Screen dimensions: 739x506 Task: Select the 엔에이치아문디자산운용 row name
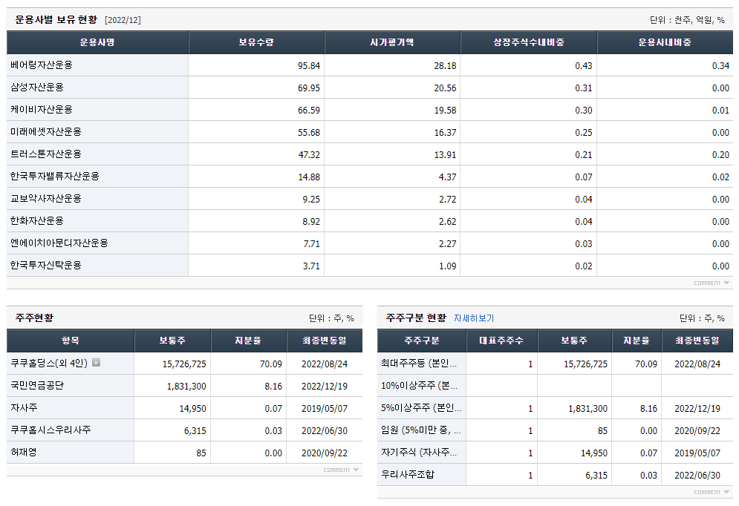point(59,243)
